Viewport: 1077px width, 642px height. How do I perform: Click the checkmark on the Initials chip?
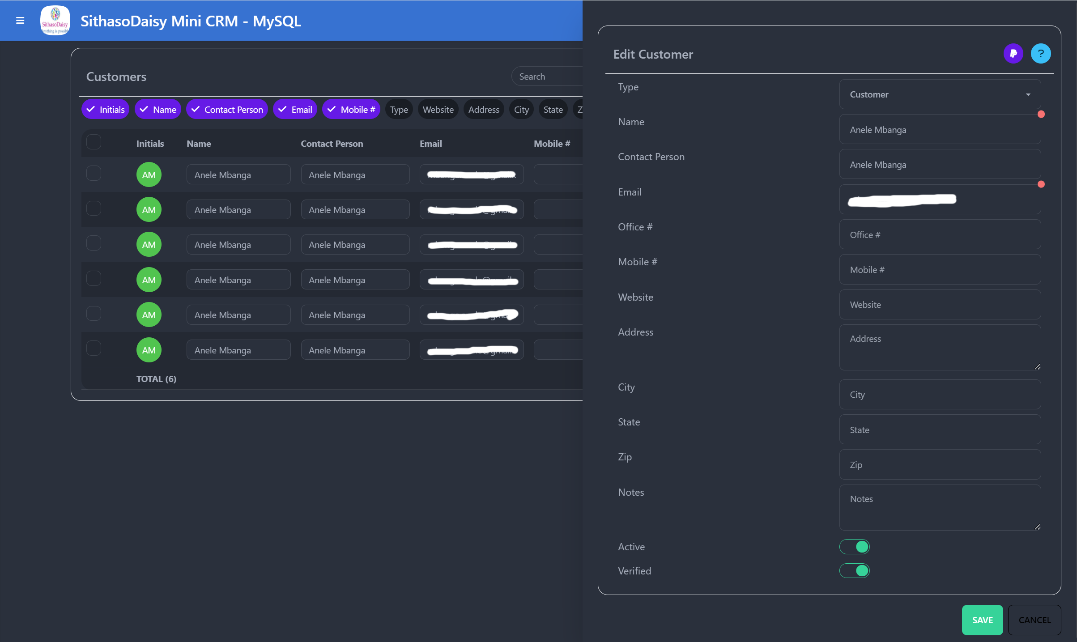91,110
